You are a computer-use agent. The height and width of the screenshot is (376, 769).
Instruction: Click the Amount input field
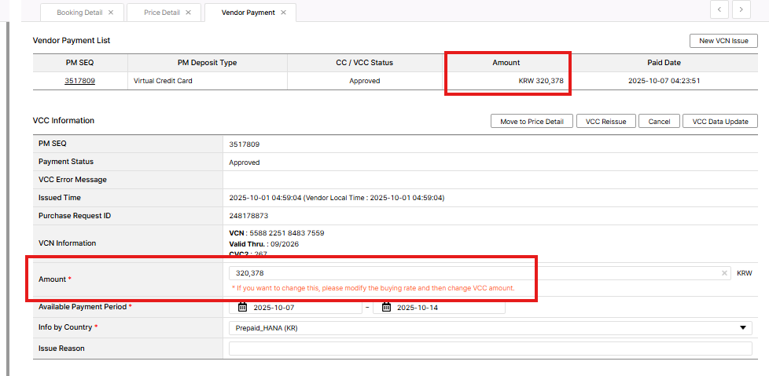(x=480, y=273)
